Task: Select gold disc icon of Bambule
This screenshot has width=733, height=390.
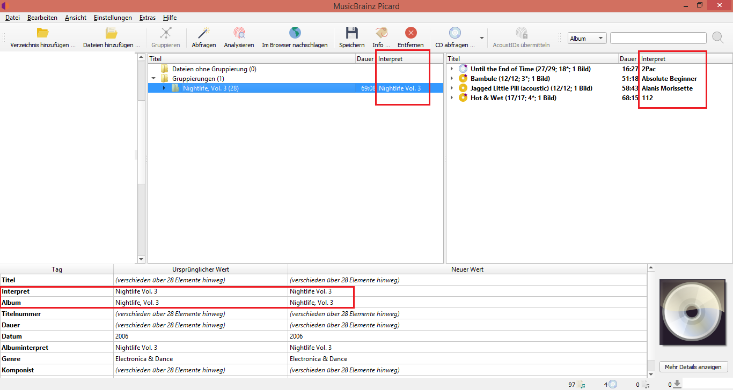Action: pos(463,79)
